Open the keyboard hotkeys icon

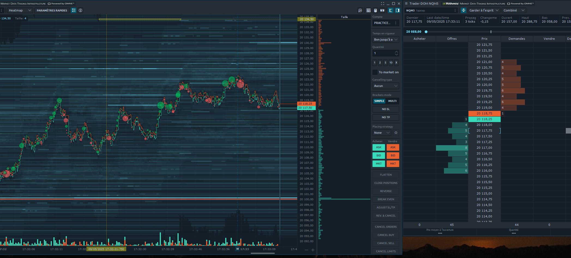click(369, 10)
